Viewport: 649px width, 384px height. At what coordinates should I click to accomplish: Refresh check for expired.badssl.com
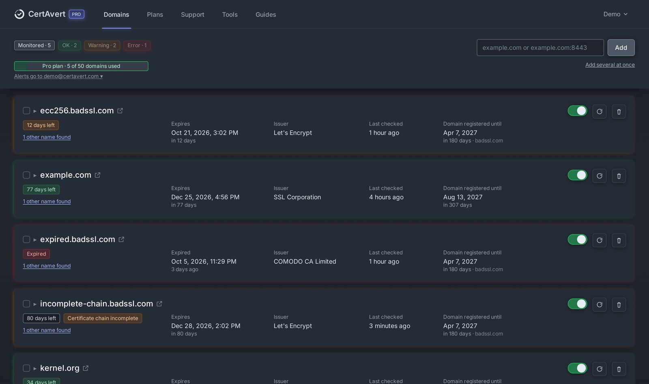coord(600,240)
